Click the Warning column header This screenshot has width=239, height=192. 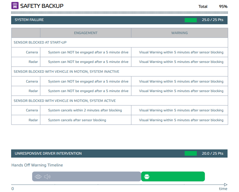point(179,33)
